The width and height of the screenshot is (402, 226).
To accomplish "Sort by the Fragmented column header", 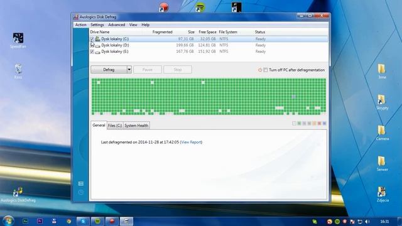I will (x=162, y=32).
